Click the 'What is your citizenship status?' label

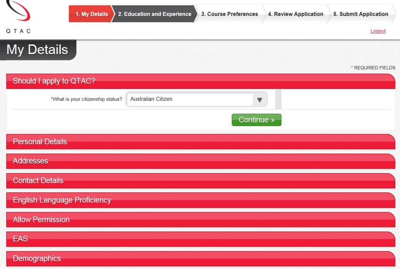pos(87,99)
